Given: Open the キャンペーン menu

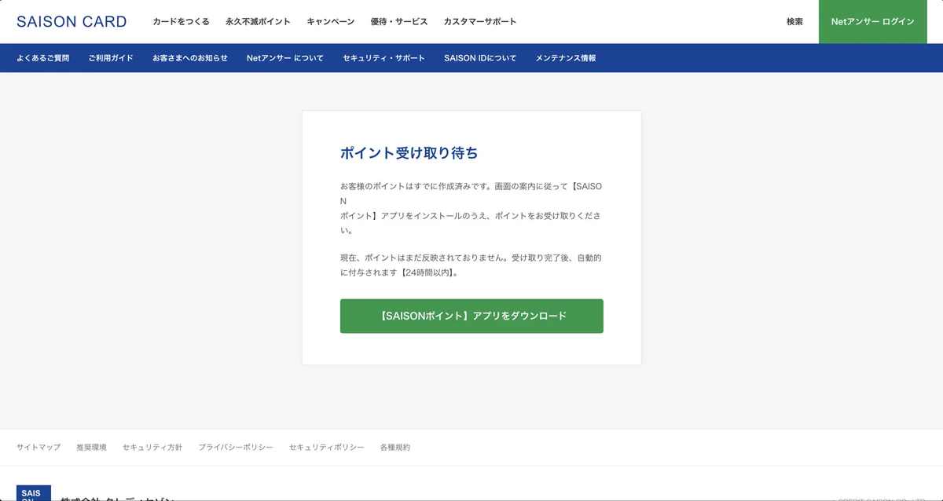Looking at the screenshot, I should pos(331,22).
